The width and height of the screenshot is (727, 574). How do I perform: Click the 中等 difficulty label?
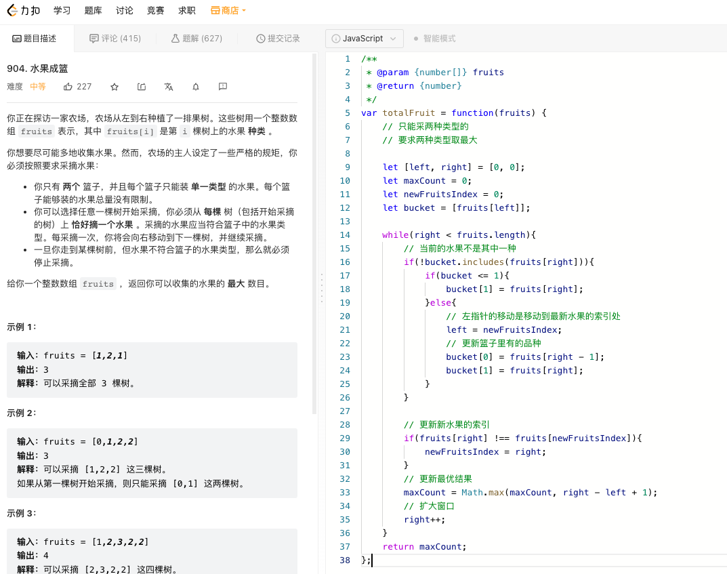point(37,87)
